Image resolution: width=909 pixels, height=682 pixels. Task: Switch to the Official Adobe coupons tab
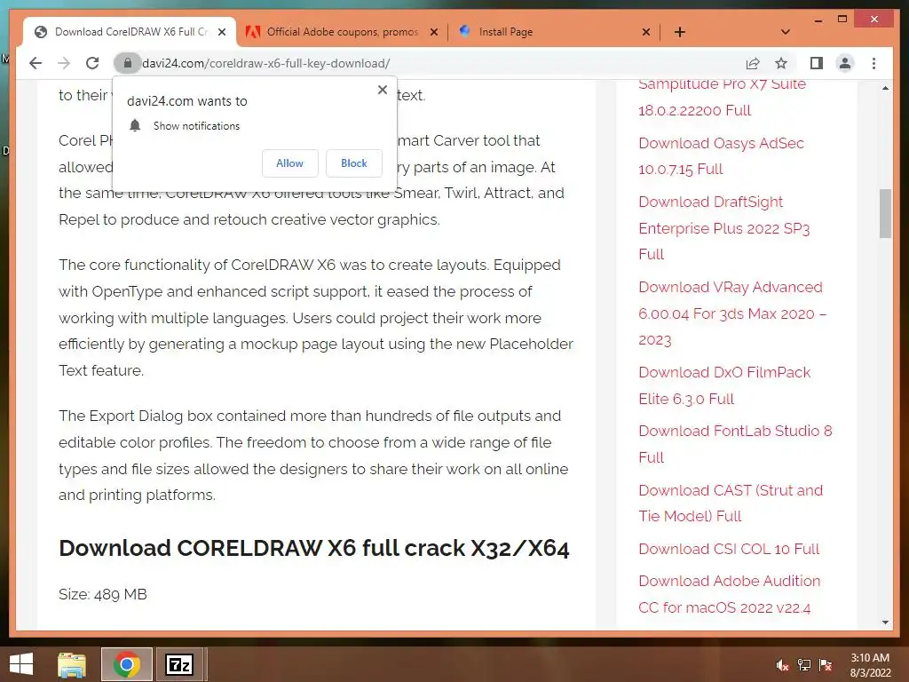[342, 32]
